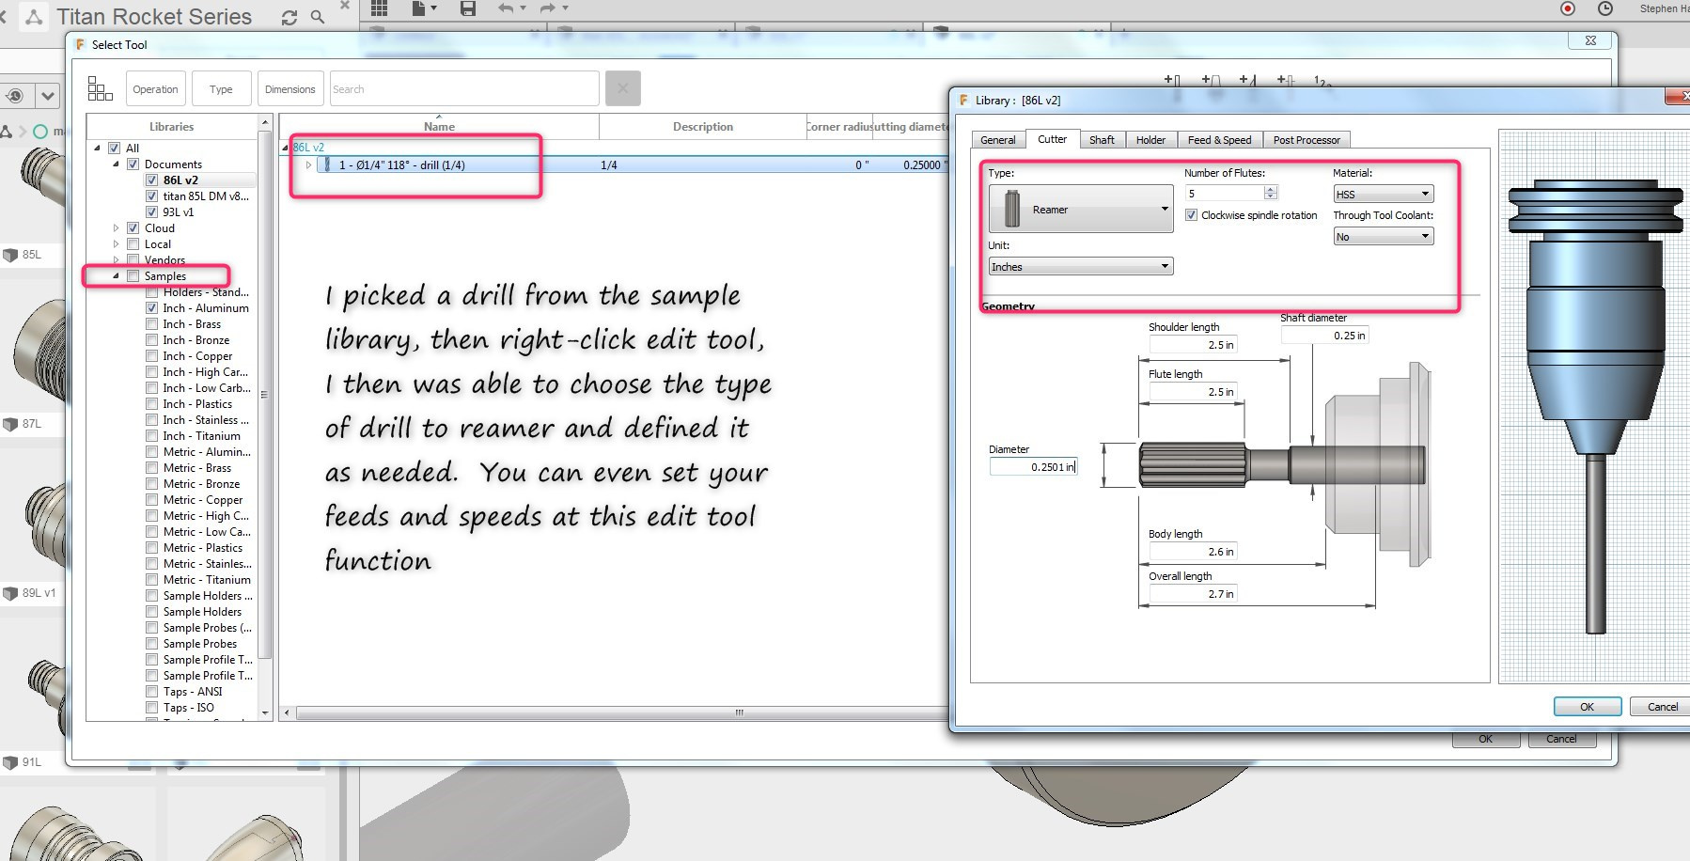
Task: Toggle the Documents library checkbox
Action: 133,164
